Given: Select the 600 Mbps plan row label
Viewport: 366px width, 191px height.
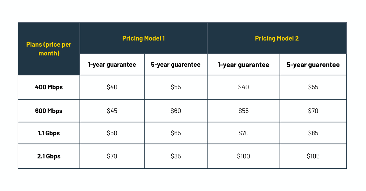Looking at the screenshot, I should point(49,111).
